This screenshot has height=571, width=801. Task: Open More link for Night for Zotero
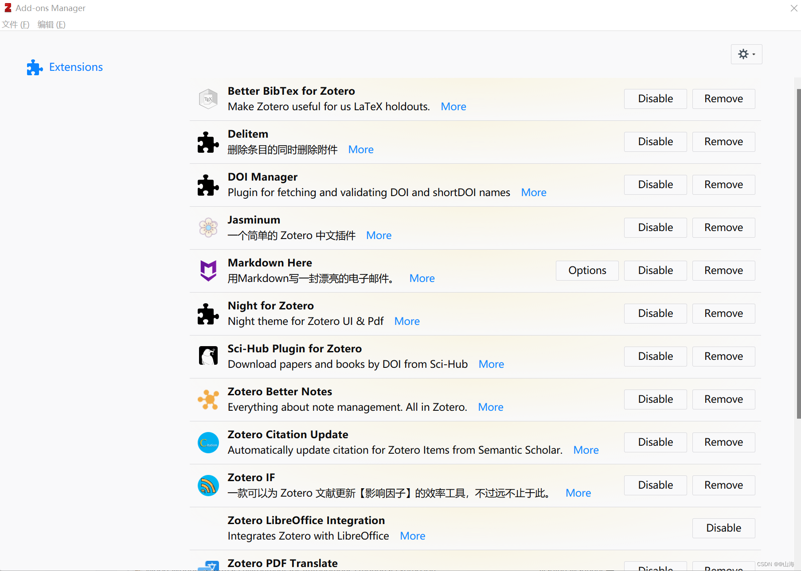pyautogui.click(x=407, y=321)
